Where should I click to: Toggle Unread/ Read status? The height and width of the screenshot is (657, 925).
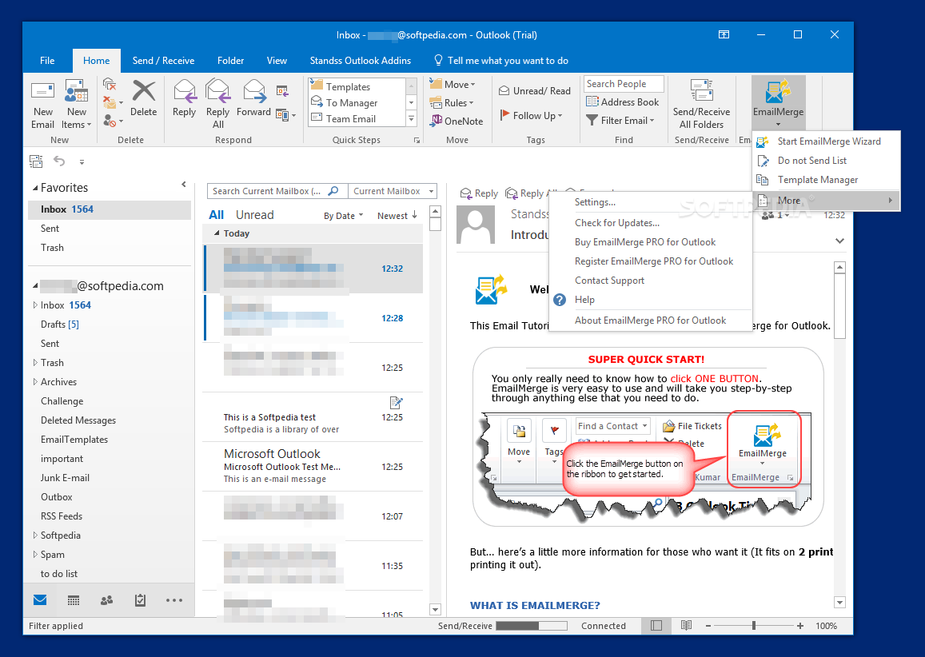(x=535, y=91)
